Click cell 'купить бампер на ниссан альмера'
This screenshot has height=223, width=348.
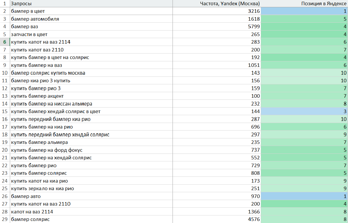[x=91, y=104]
